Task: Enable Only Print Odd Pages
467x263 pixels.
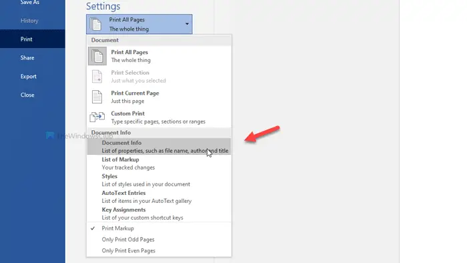Action: pyautogui.click(x=159, y=240)
